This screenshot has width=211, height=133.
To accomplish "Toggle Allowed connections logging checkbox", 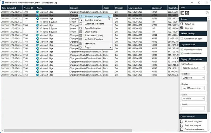I will [182, 50].
